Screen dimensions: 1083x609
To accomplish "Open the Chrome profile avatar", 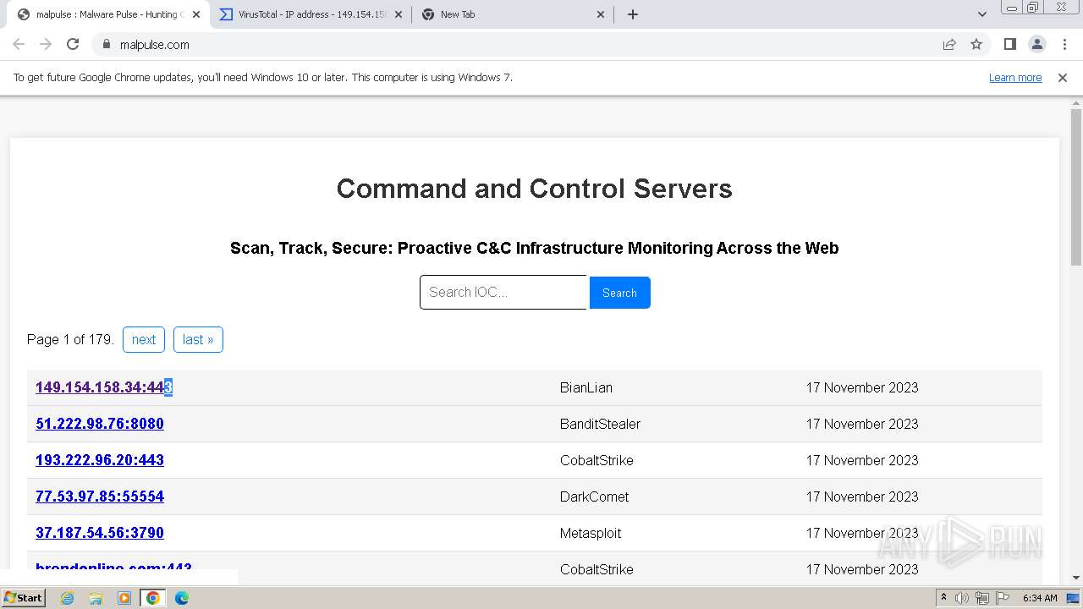I will 1036,45.
